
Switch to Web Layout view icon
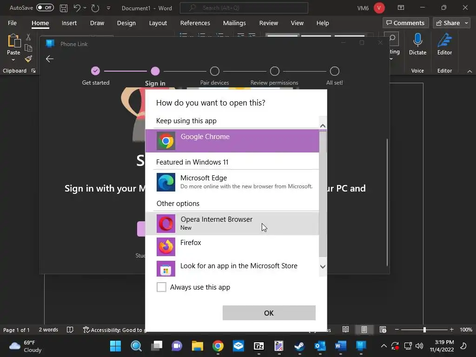point(383,330)
